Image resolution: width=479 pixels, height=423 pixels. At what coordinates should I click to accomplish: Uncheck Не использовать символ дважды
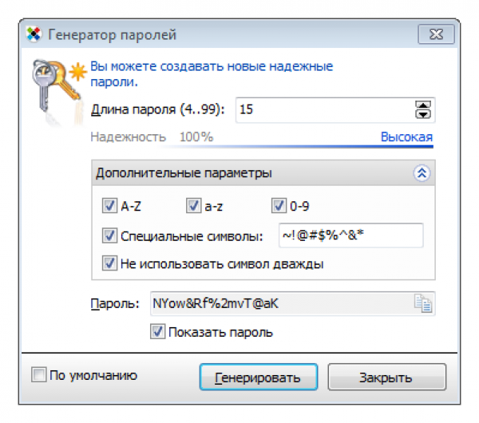(x=109, y=263)
